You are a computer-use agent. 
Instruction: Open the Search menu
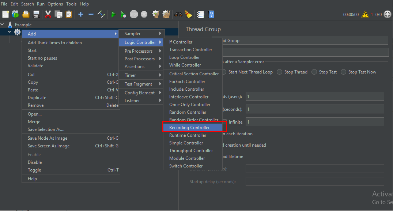click(x=27, y=4)
